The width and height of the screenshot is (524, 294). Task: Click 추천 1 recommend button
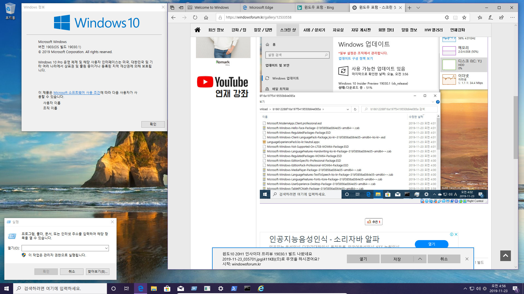[374, 222]
